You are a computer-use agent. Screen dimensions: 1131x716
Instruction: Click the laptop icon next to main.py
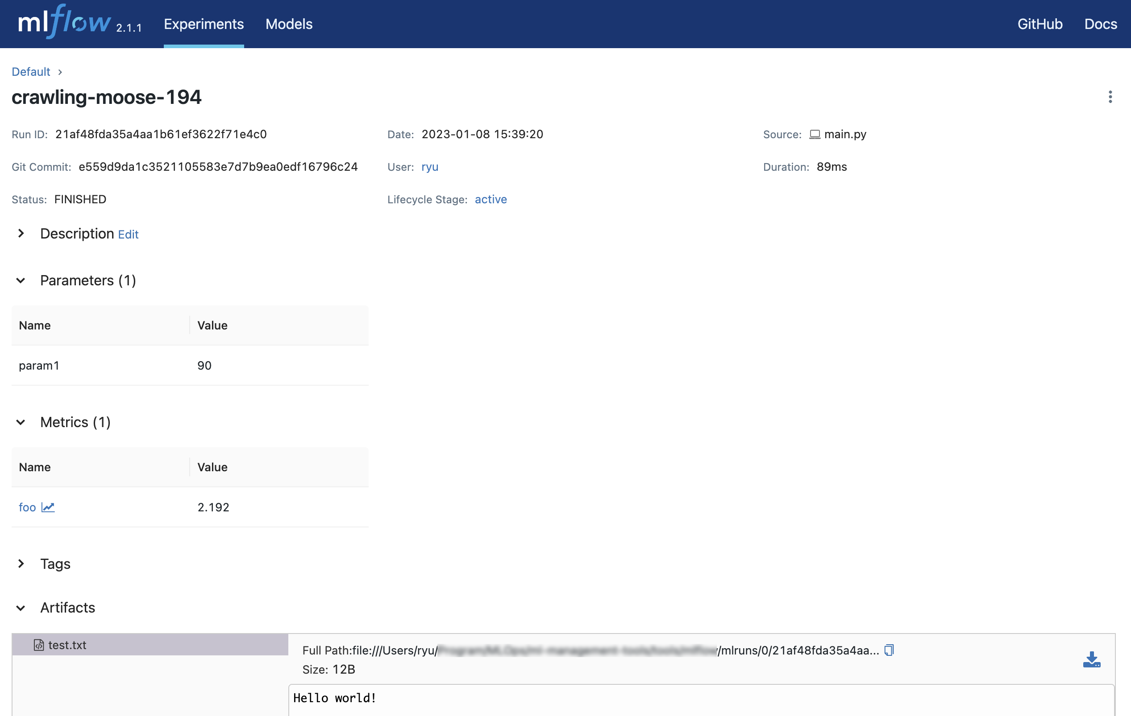click(815, 135)
